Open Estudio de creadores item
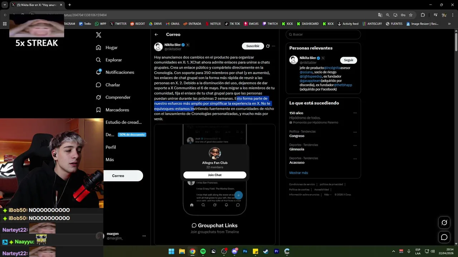Screen dimensions: 458x257 [x=123, y=122]
